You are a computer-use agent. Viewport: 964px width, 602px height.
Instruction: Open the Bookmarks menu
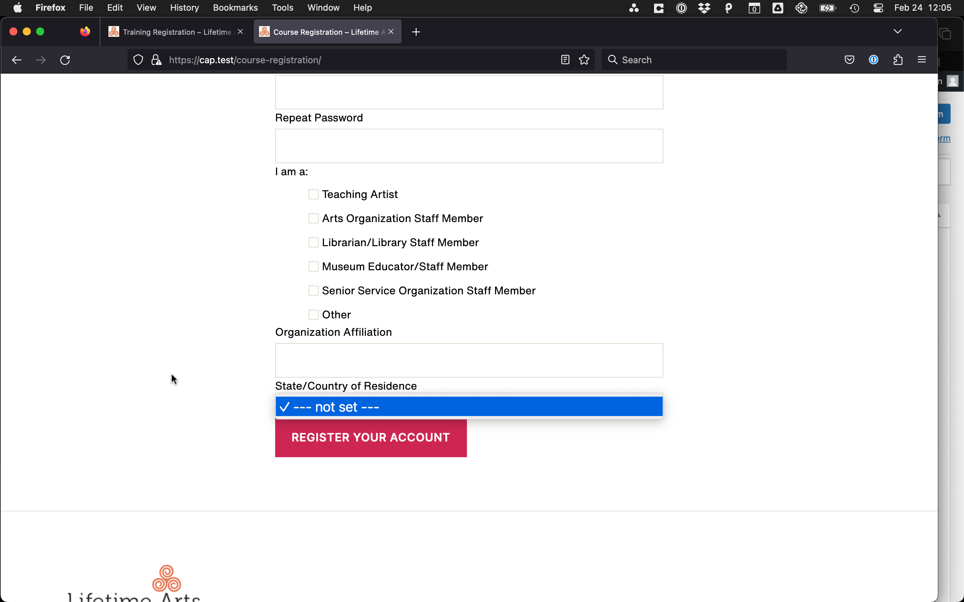click(235, 8)
